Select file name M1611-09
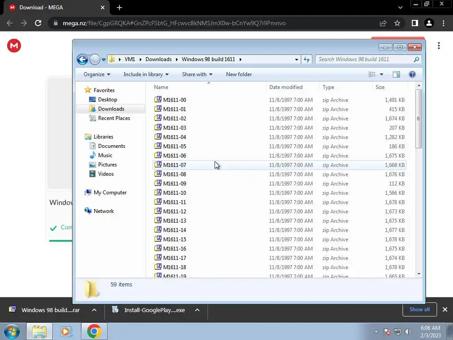453x340 pixels. click(x=174, y=184)
